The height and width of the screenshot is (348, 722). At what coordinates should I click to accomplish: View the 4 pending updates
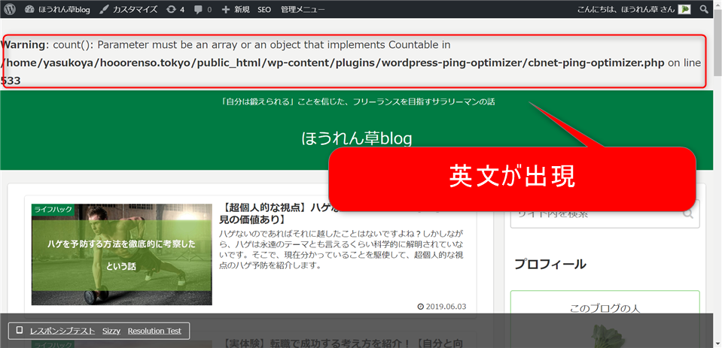tap(175, 9)
